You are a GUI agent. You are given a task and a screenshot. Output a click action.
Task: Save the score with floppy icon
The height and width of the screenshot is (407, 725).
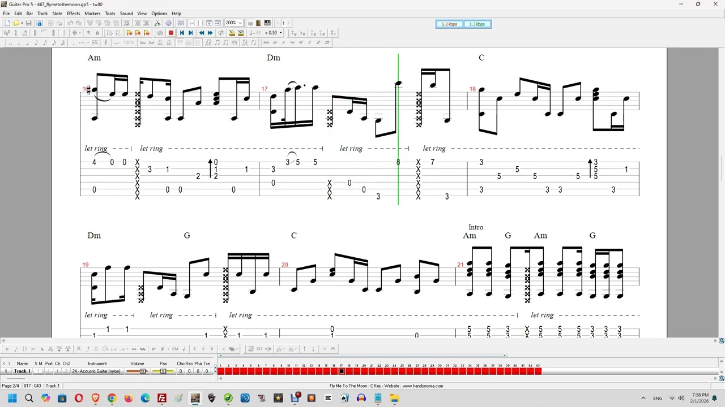28,23
